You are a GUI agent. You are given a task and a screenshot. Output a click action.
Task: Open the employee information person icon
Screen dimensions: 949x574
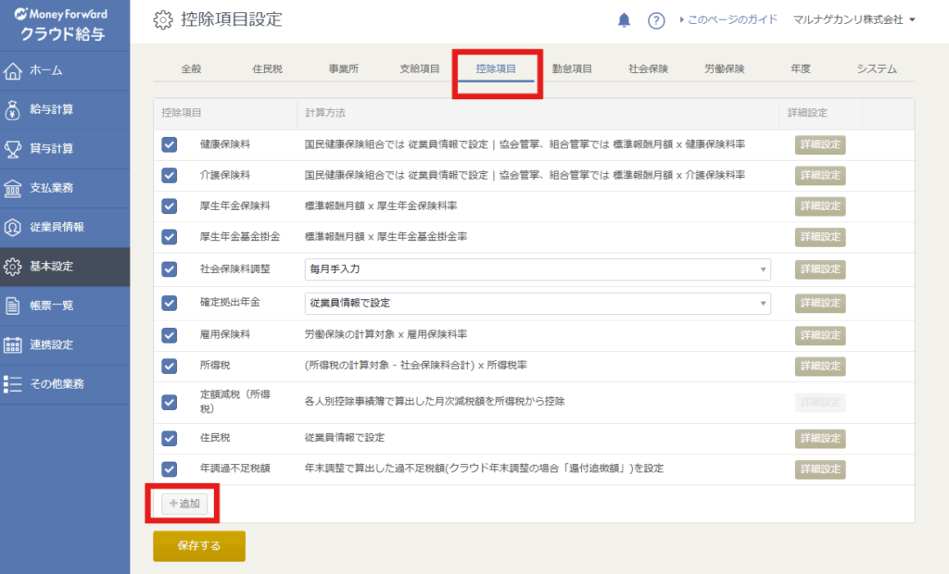point(13,227)
